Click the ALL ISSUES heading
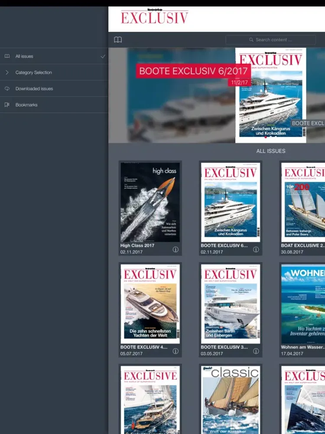Viewport: 325px width, 434px height. point(270,151)
